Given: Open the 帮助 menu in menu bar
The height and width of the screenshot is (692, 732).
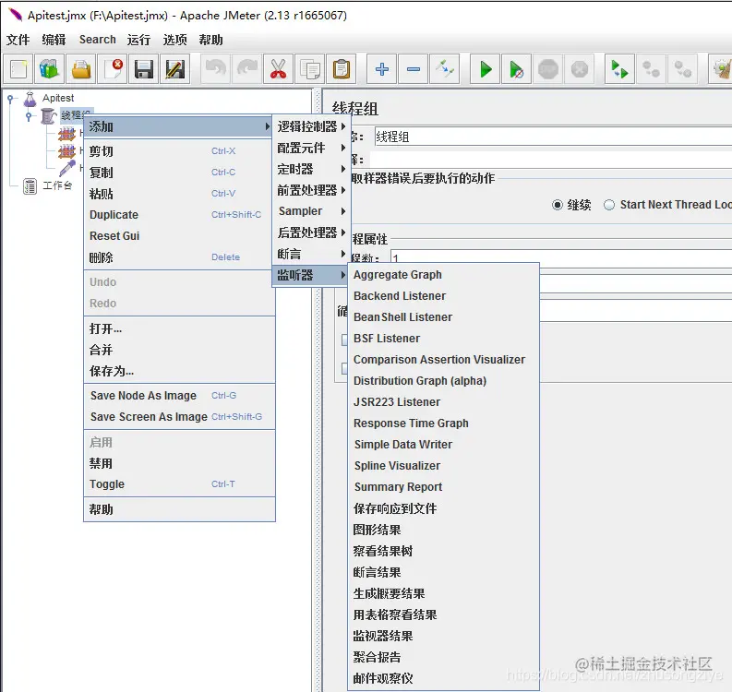Looking at the screenshot, I should pyautogui.click(x=210, y=40).
